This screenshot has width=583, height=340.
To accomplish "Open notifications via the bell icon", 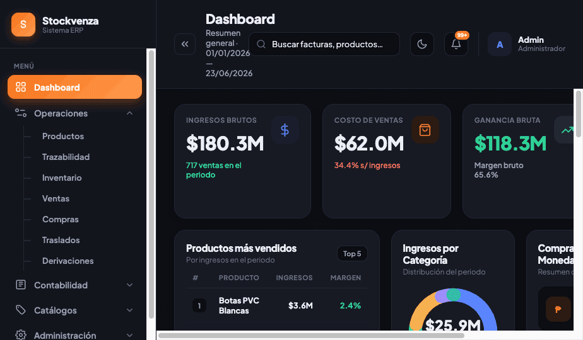I will coord(456,44).
